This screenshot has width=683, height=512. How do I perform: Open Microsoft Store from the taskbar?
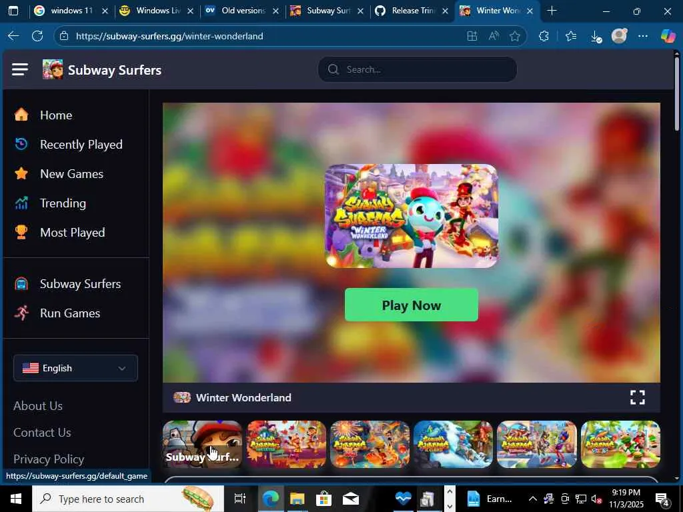tap(324, 499)
